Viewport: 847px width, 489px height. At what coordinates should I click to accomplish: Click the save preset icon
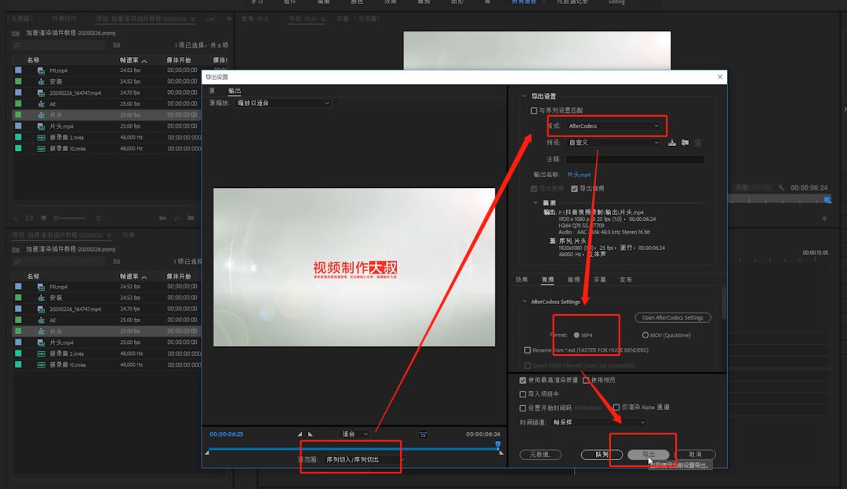[672, 143]
